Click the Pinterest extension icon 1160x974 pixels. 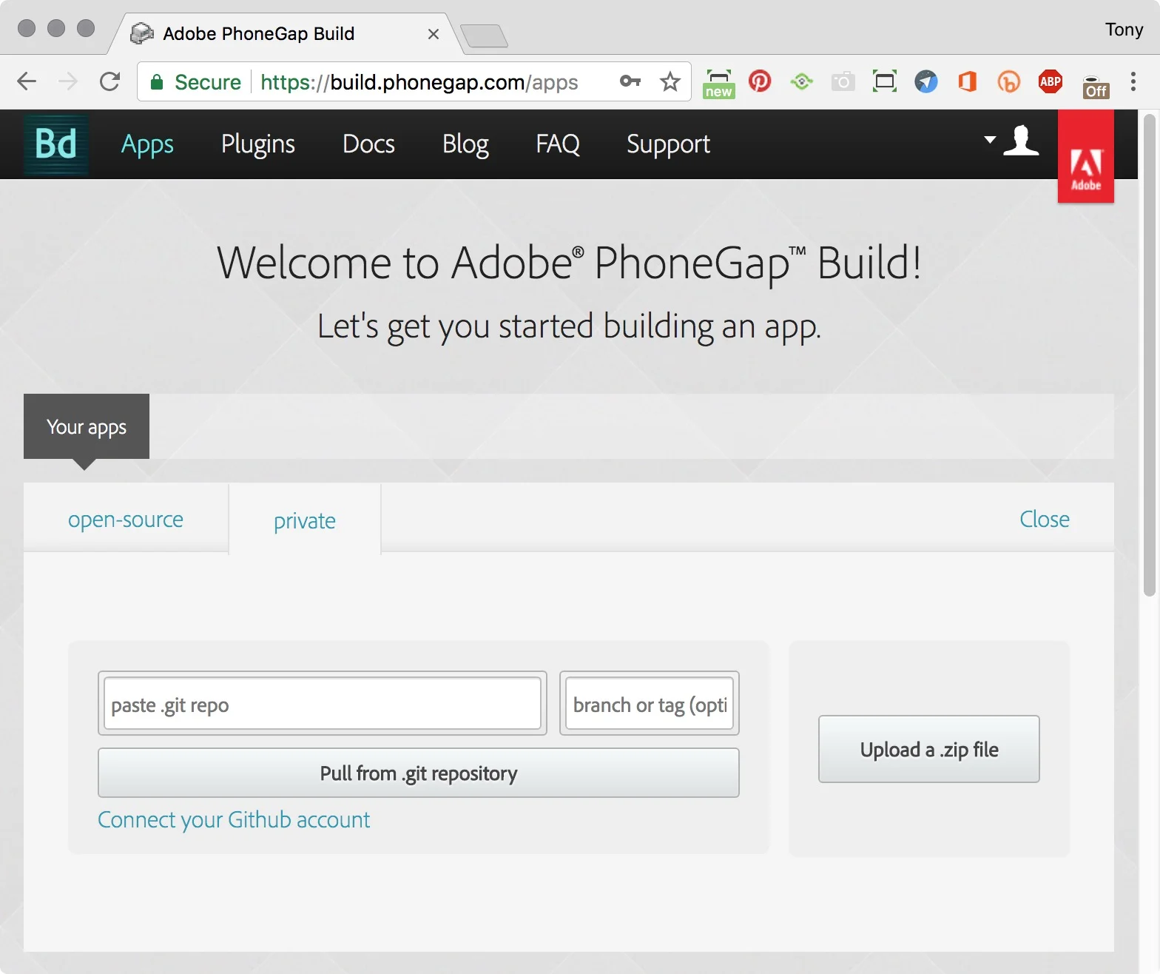pos(760,81)
